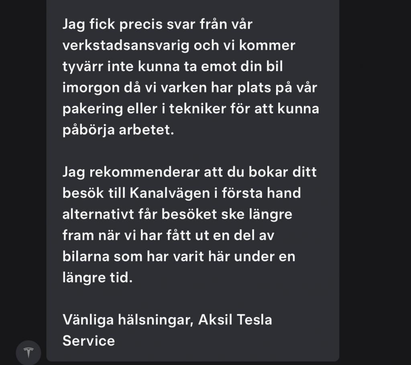Click the word "alternativt" in second paragraph
The image size is (411, 365).
point(98,214)
